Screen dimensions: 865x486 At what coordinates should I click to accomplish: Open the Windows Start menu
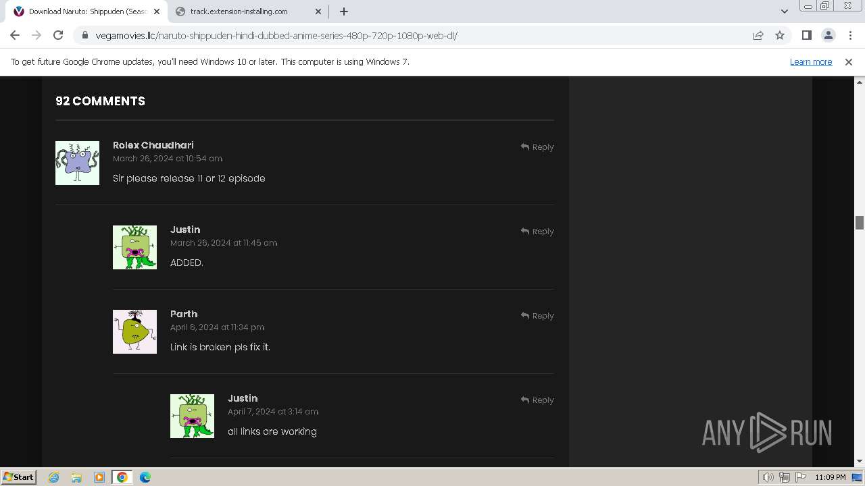[x=19, y=477]
